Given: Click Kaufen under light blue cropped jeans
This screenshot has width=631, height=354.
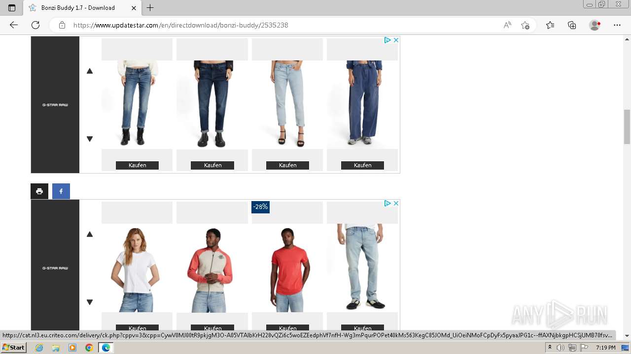Looking at the screenshot, I should (x=287, y=165).
